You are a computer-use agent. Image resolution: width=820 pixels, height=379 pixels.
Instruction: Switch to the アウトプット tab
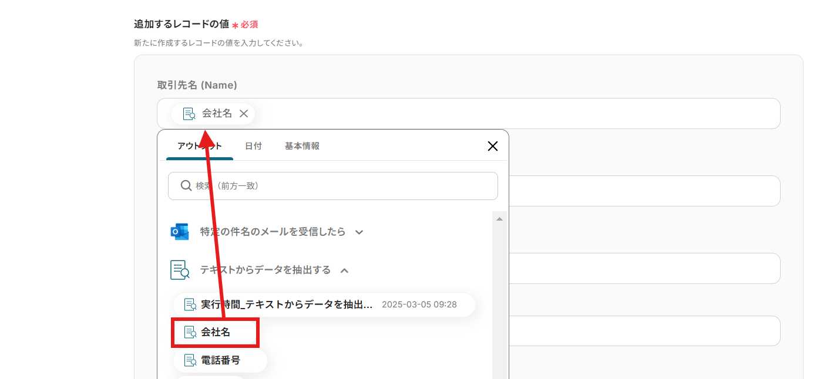[x=200, y=146]
